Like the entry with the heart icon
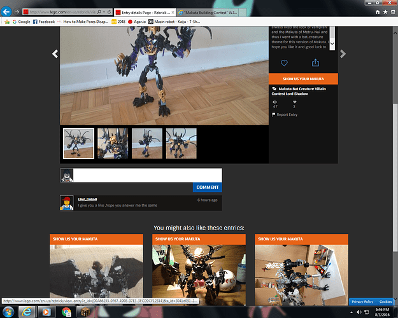The height and width of the screenshot is (318, 398). [284, 63]
